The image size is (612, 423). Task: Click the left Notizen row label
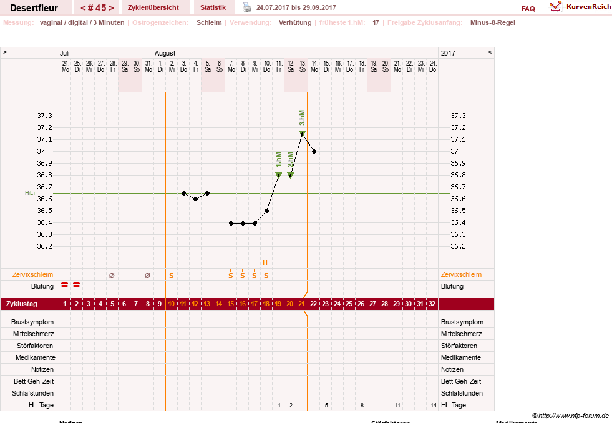coord(42,369)
